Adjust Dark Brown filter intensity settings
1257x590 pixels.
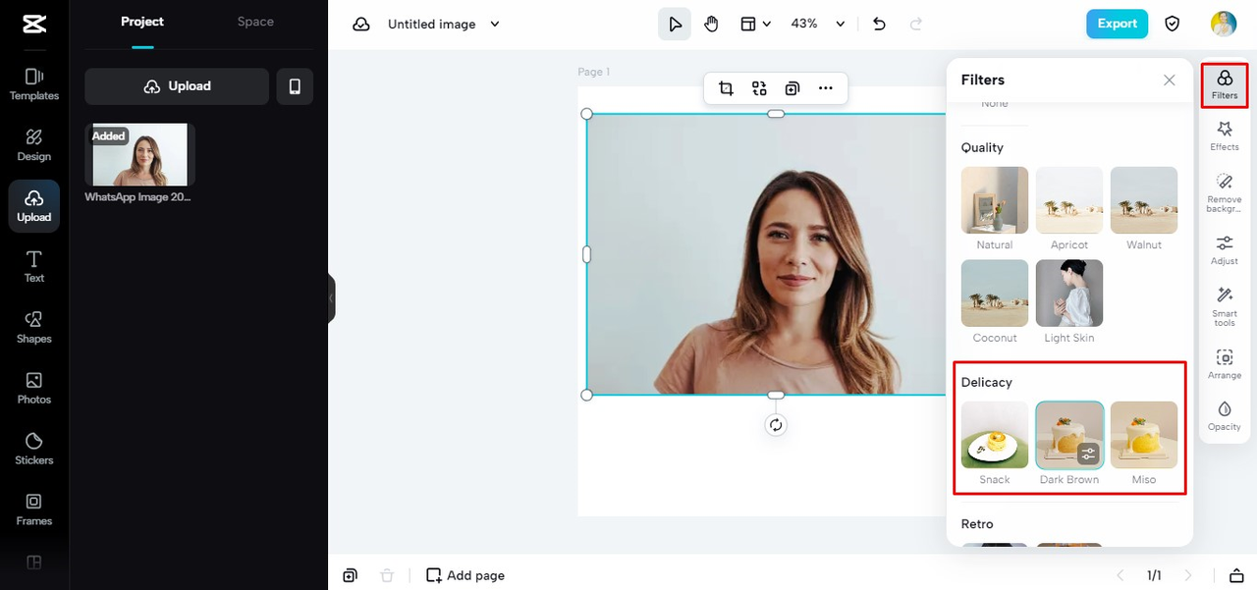[1088, 454]
